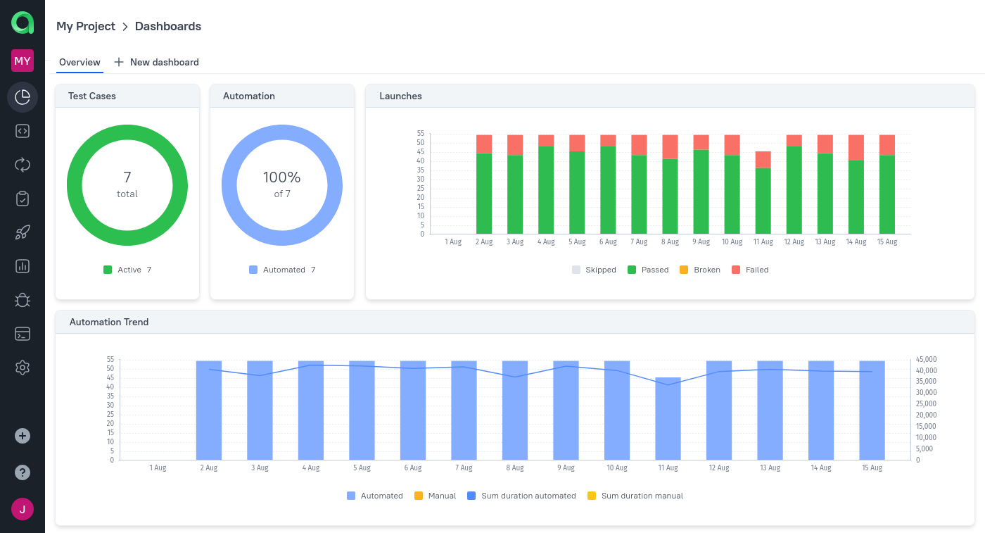
Task: Open project Settings gear icon
Action: [23, 368]
